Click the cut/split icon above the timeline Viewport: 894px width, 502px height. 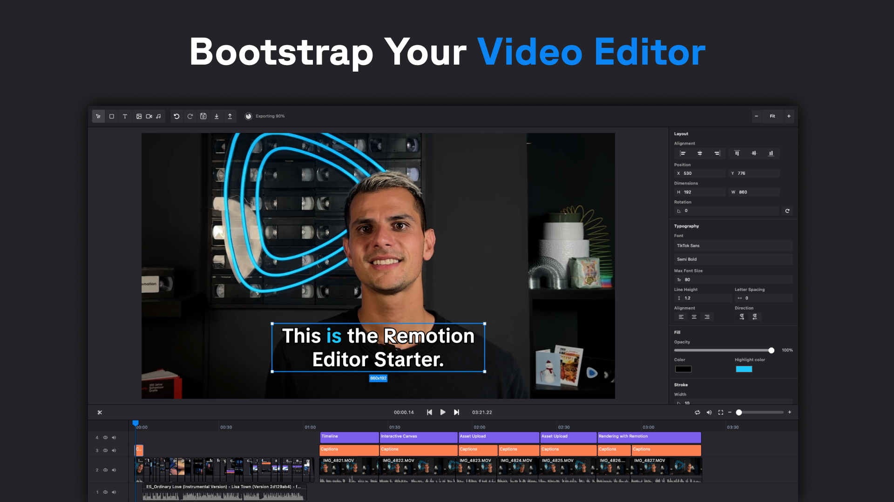tap(100, 412)
